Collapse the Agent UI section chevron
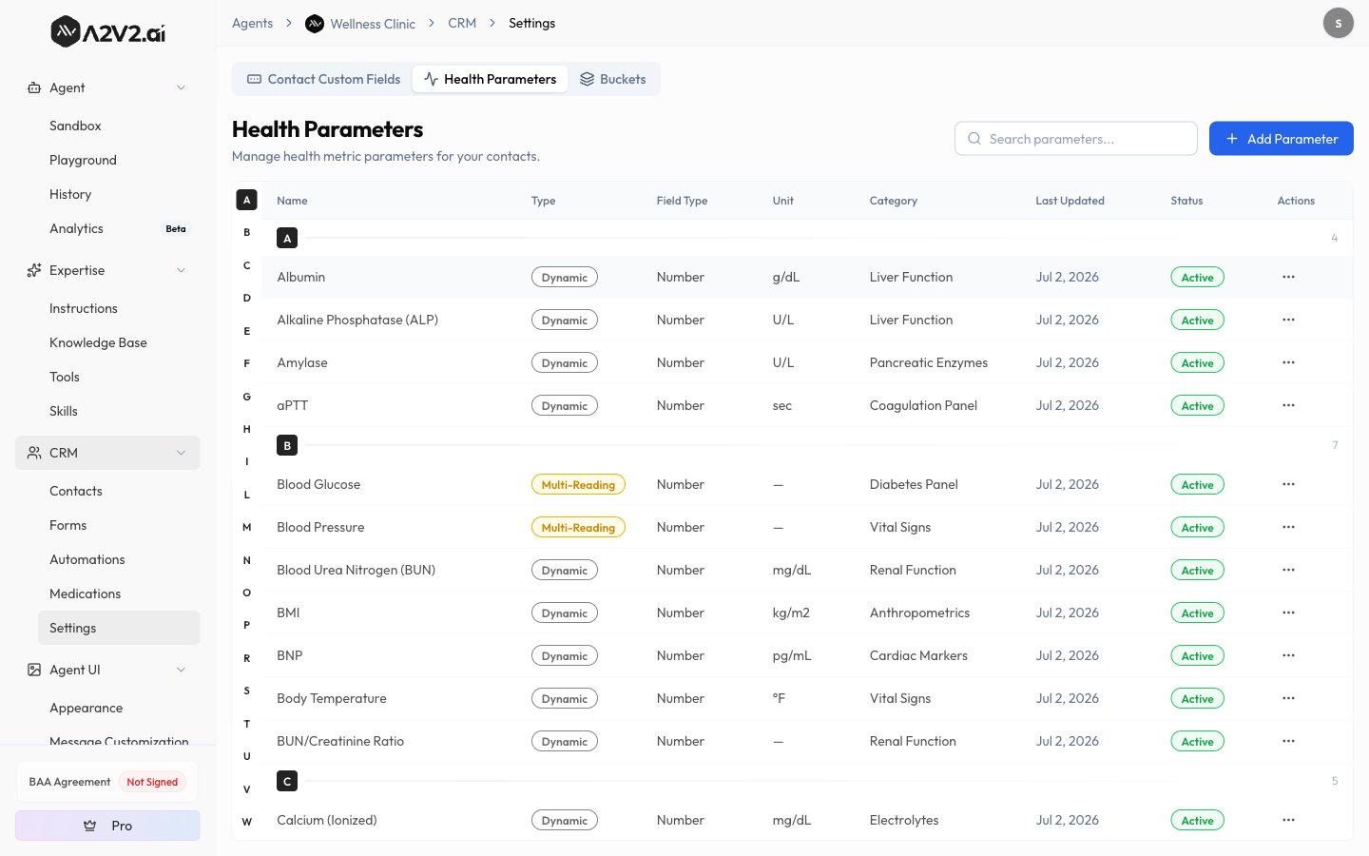 click(x=181, y=670)
